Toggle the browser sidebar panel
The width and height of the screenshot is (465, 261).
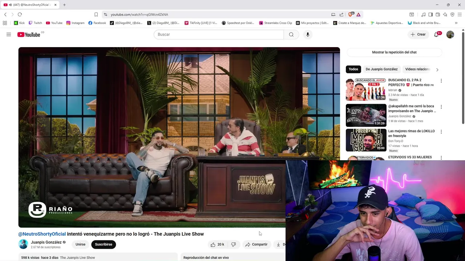[x=430, y=14]
